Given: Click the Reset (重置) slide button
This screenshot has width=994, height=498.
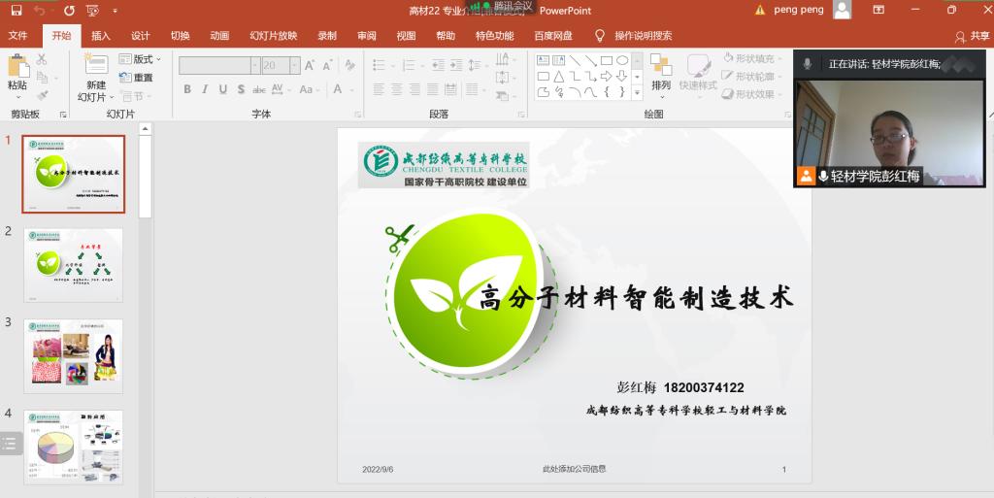Looking at the screenshot, I should [x=136, y=78].
